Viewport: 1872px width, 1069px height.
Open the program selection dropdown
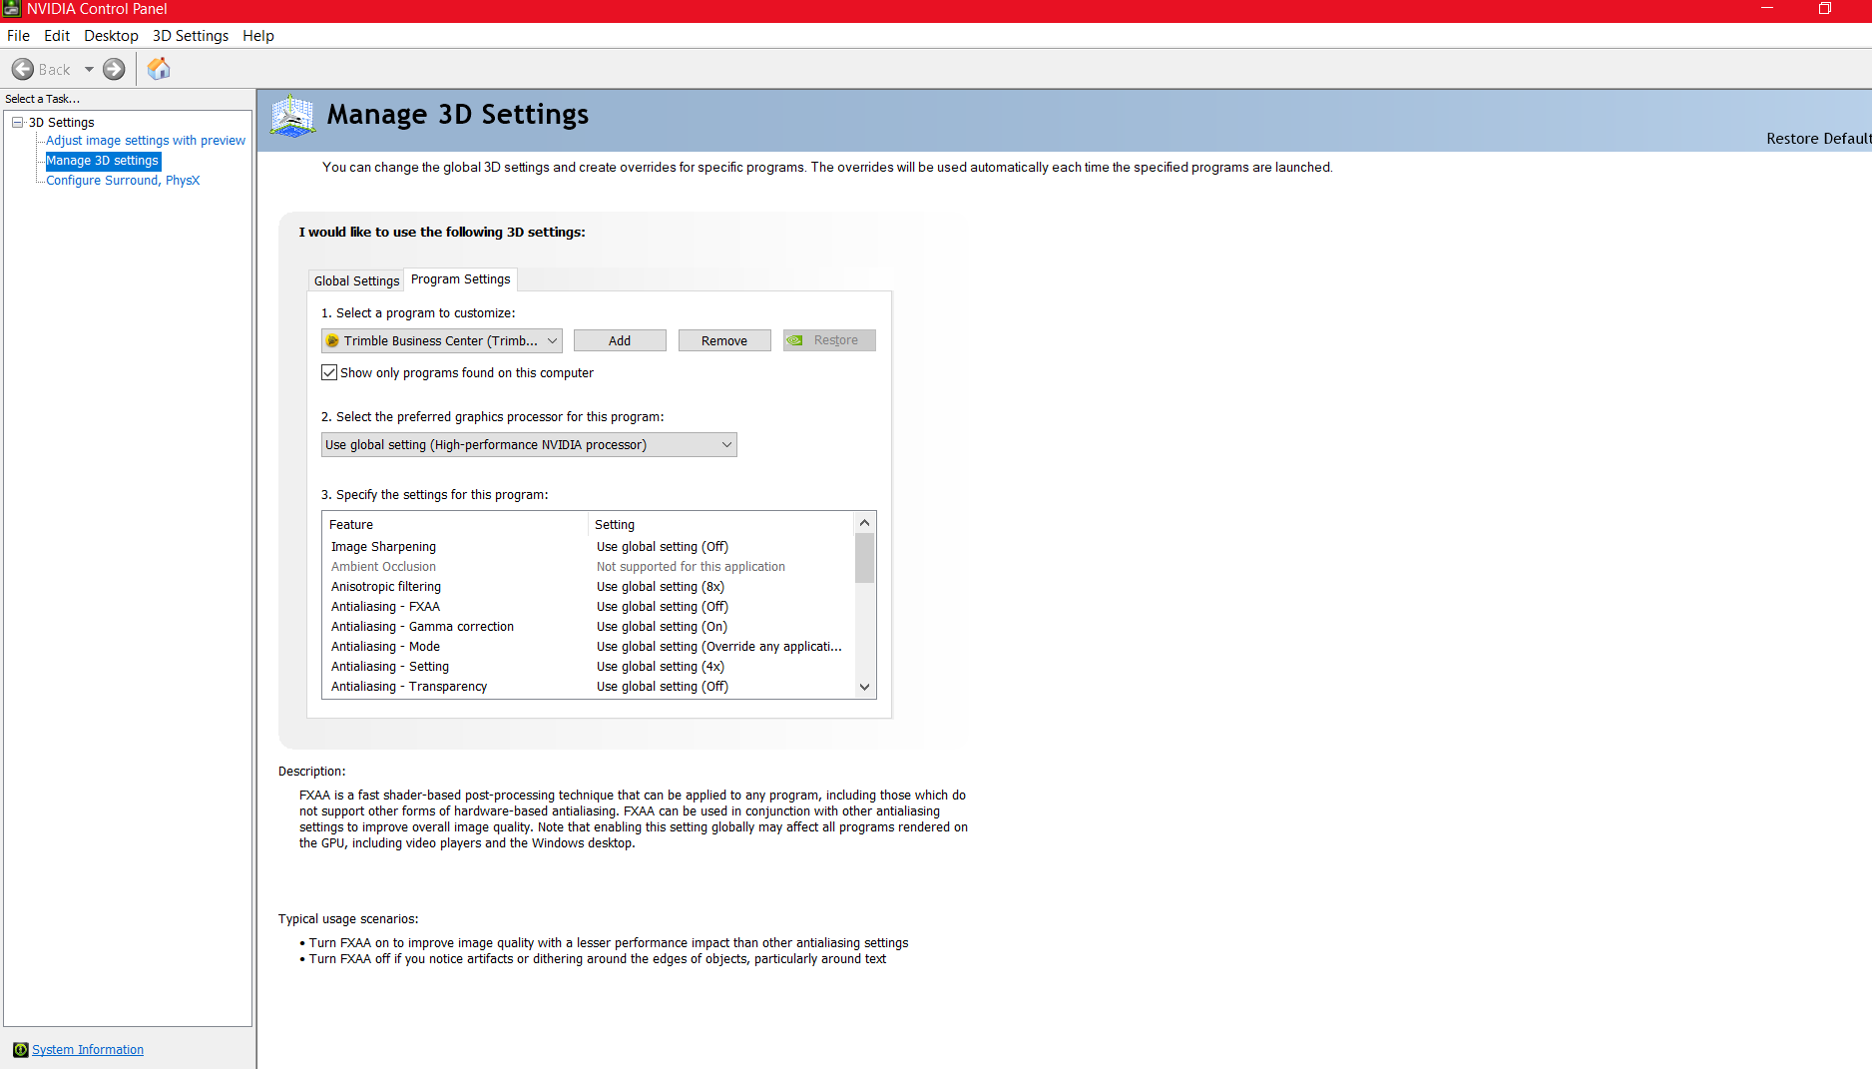[442, 341]
